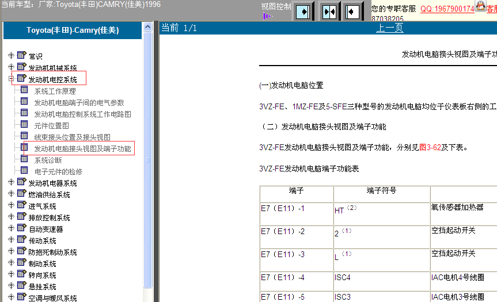The image size is (497, 302).
Task: Expand the 进气系统 node
Action: (x=11, y=205)
